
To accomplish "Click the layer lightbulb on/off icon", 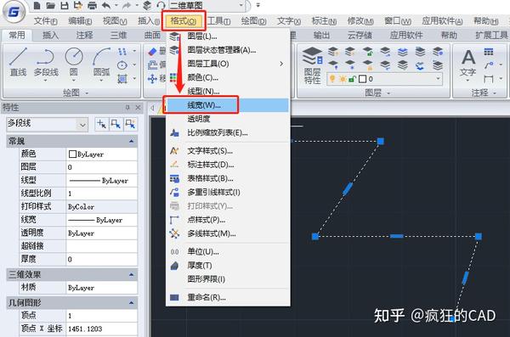I will click(x=332, y=79).
